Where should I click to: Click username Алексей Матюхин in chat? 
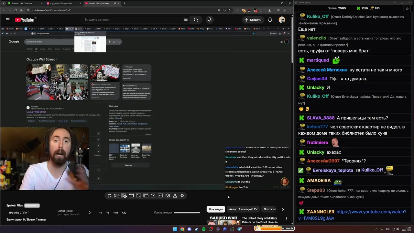(x=327, y=70)
